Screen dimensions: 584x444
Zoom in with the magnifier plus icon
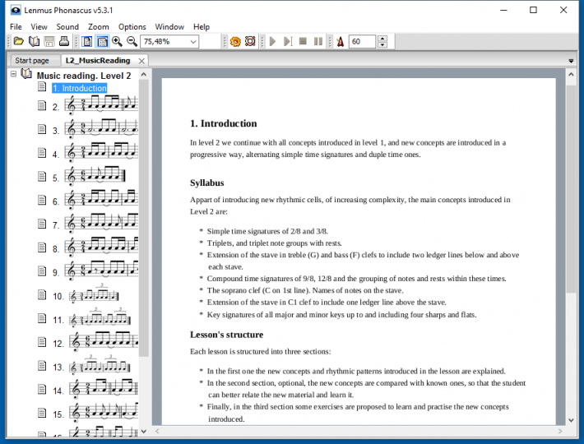117,41
